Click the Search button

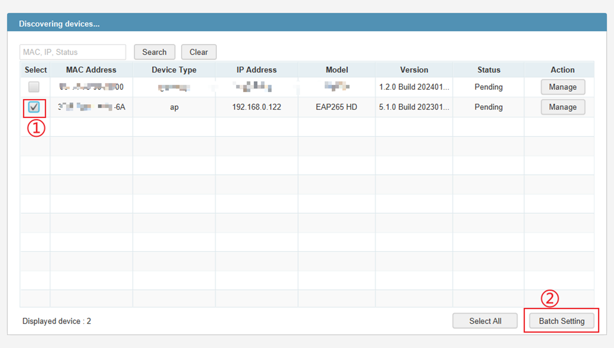pyautogui.click(x=154, y=52)
